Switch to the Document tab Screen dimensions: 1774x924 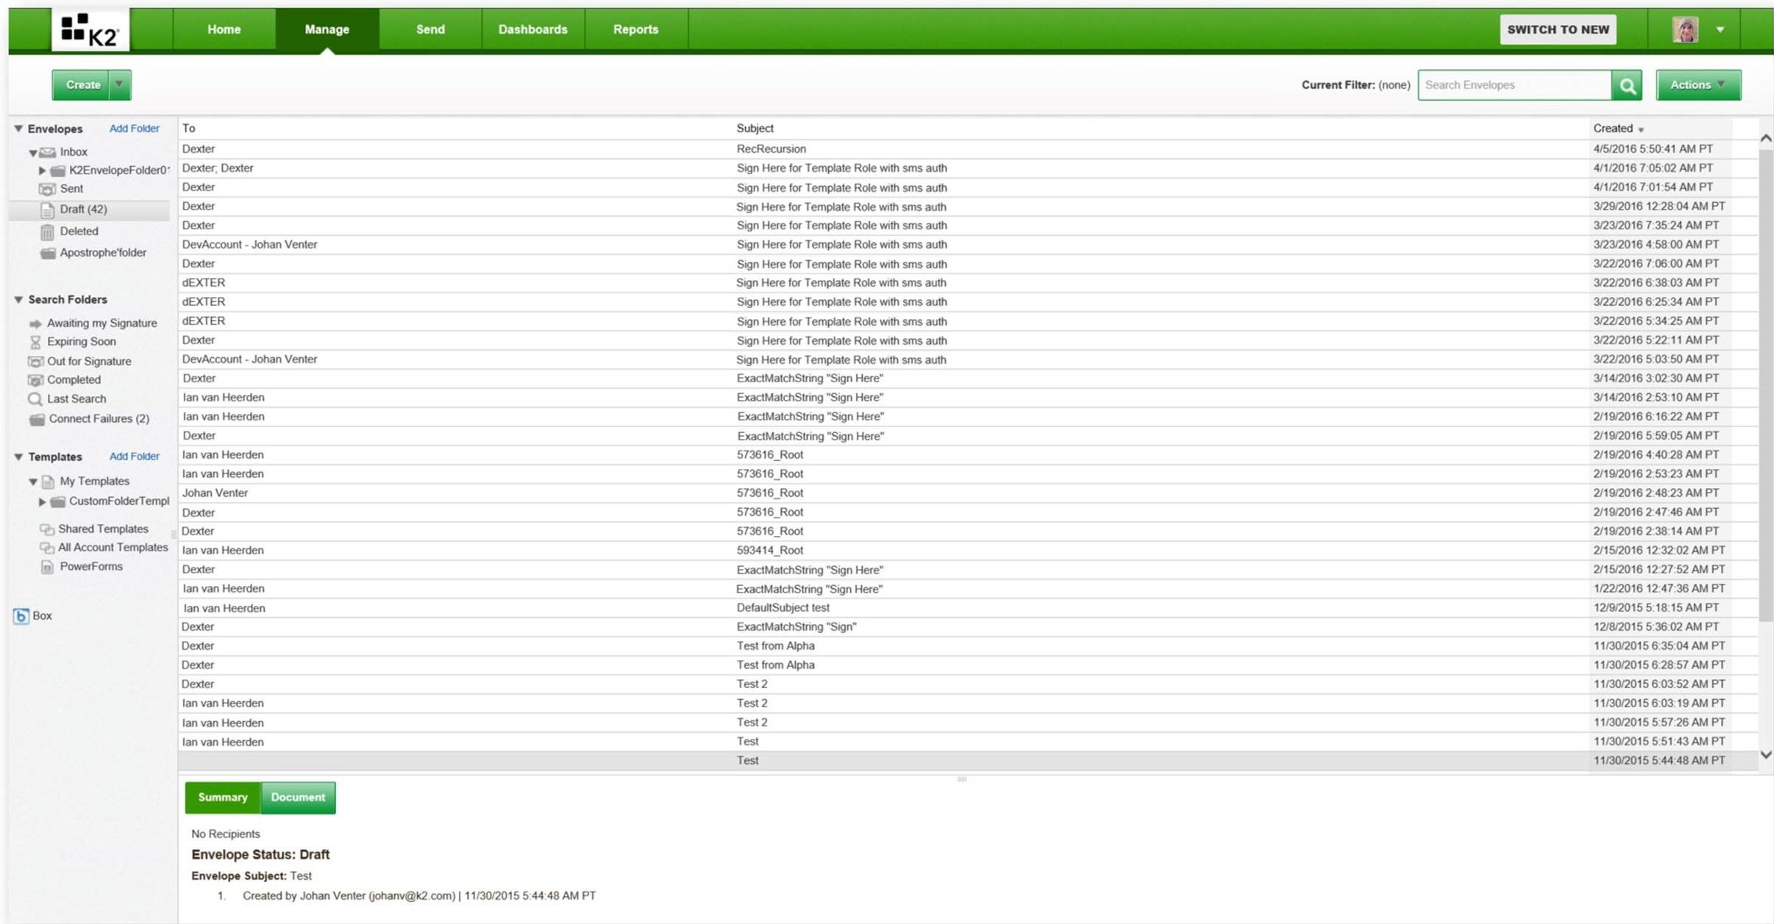click(x=298, y=798)
